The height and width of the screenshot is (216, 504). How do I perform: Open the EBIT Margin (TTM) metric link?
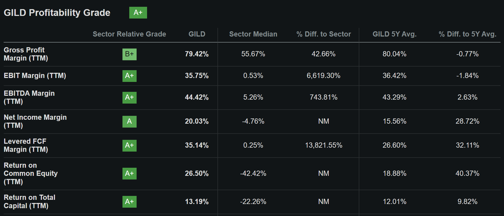35,76
